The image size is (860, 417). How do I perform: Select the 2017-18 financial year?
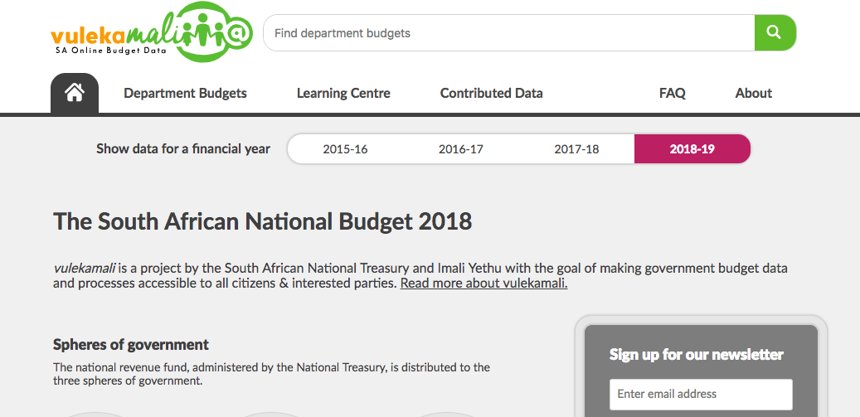tap(576, 149)
